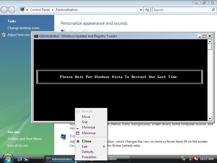The width and height of the screenshot is (217, 163).
Task: Click the Back navigation button
Action: 4,10
